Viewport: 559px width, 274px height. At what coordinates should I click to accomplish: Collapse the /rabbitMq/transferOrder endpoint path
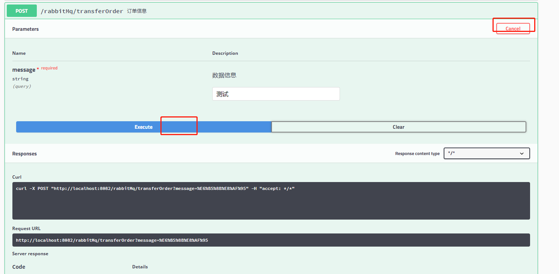82,11
